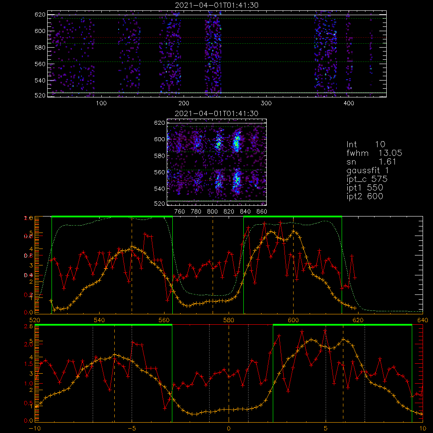This screenshot has width=433, height=433.
Task: Click x-axis label 0 of the bottom plot
Action: [229, 429]
